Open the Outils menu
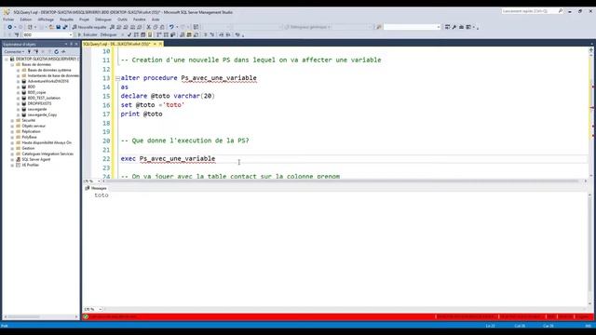 [x=122, y=20]
